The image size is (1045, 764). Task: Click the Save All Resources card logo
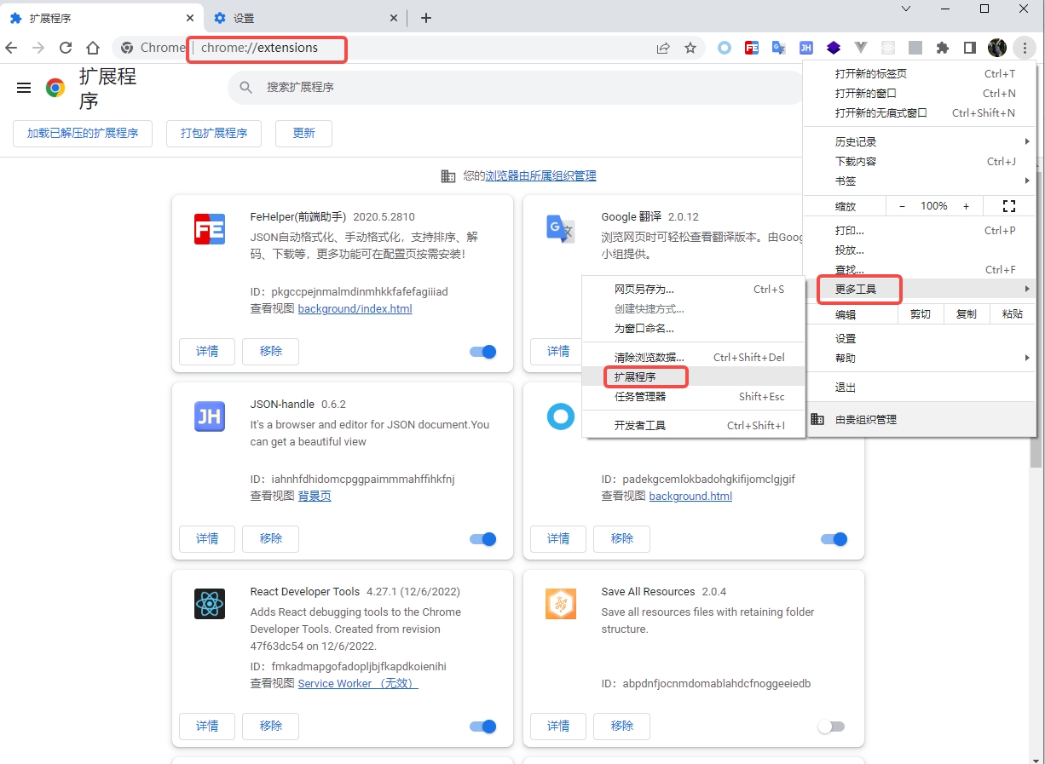(561, 604)
